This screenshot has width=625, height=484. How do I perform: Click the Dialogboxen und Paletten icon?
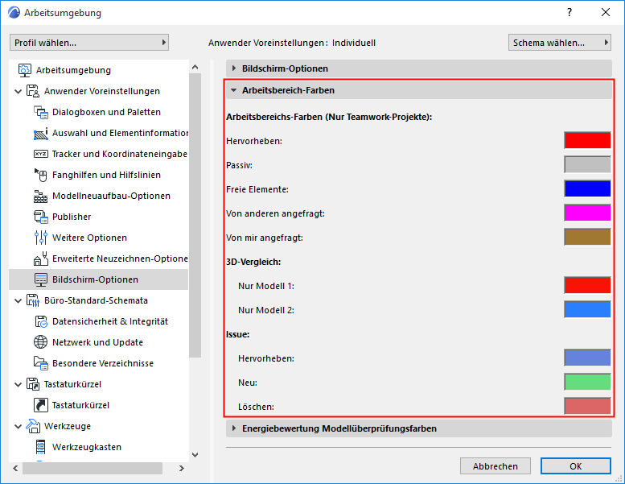coord(41,112)
